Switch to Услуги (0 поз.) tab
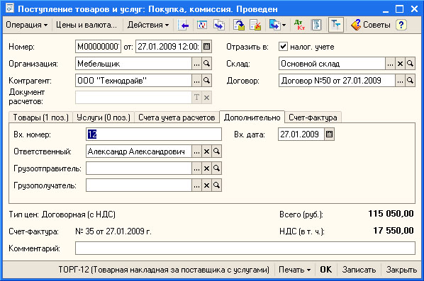Viewport: 424px width, 281px height. tap(104, 117)
